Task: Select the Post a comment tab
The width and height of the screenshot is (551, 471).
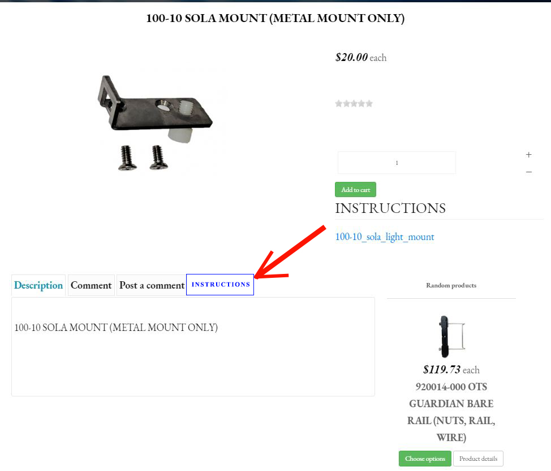Action: click(152, 285)
